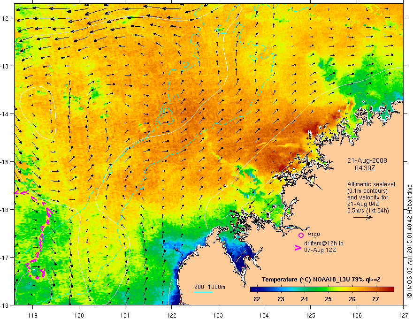Click the velocity scale reference arrow
This screenshot has height=319, width=413.
(x=363, y=217)
